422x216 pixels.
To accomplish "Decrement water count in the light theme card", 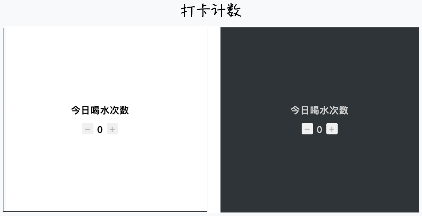I will tap(88, 129).
